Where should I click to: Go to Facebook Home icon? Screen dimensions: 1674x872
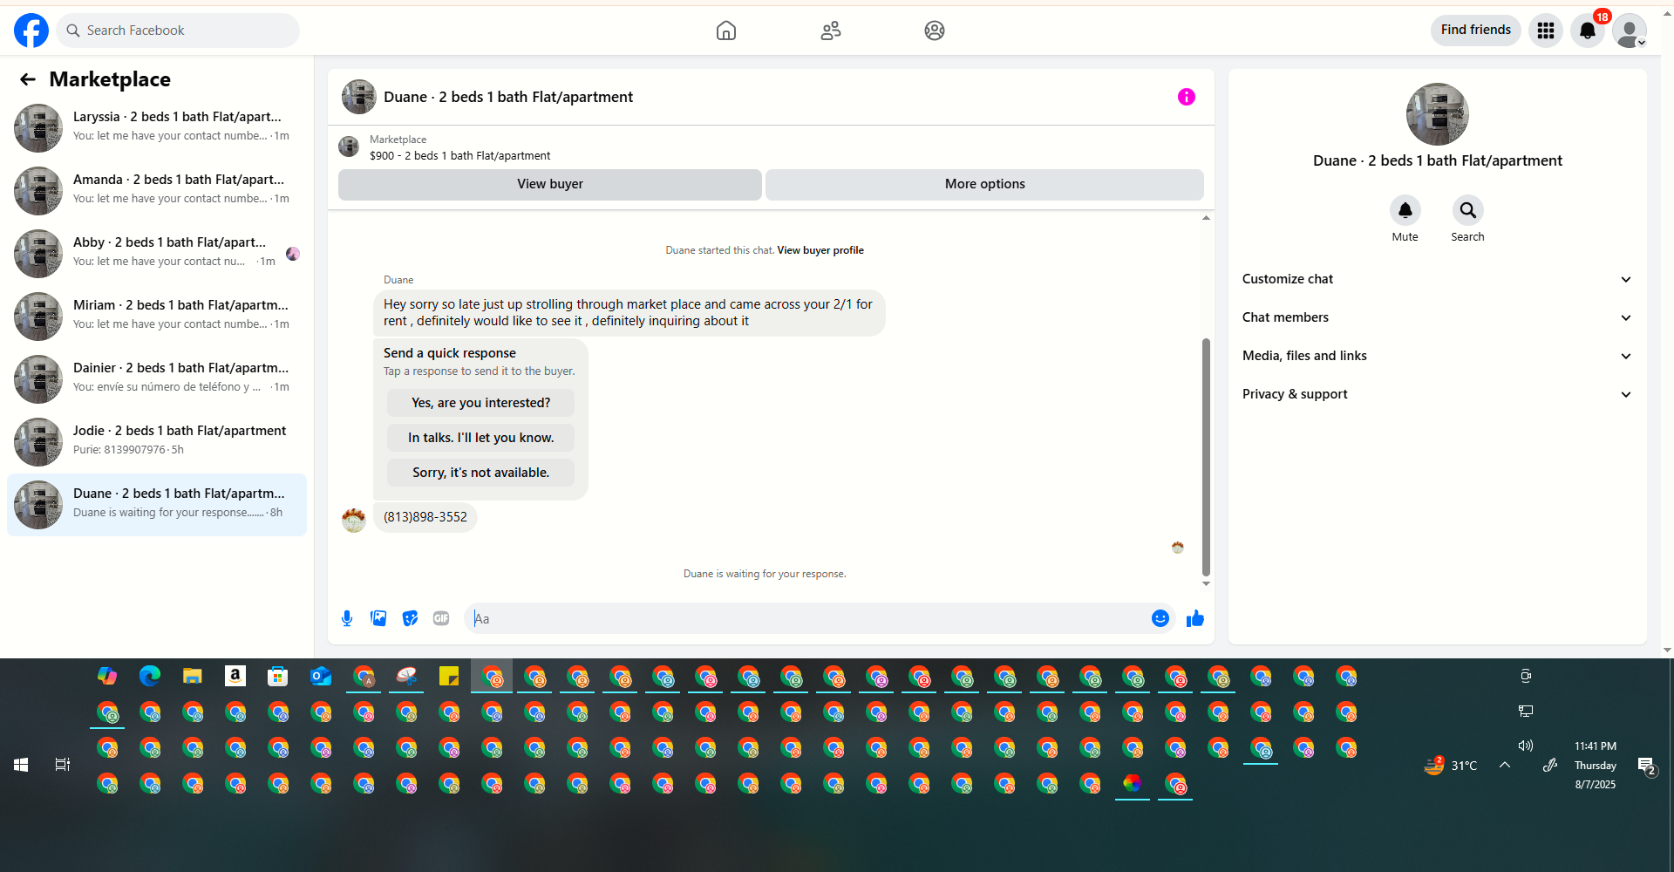pos(725,31)
